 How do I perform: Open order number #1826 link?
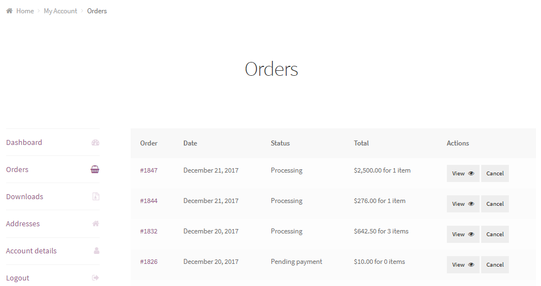pyautogui.click(x=148, y=262)
